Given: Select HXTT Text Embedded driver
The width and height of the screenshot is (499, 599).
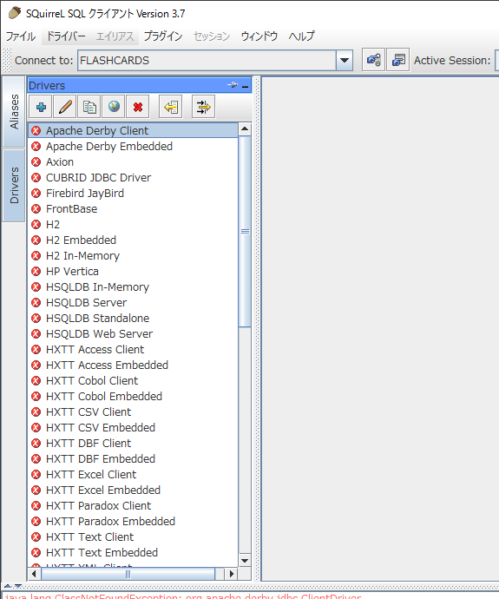Looking at the screenshot, I should tap(134, 553).
